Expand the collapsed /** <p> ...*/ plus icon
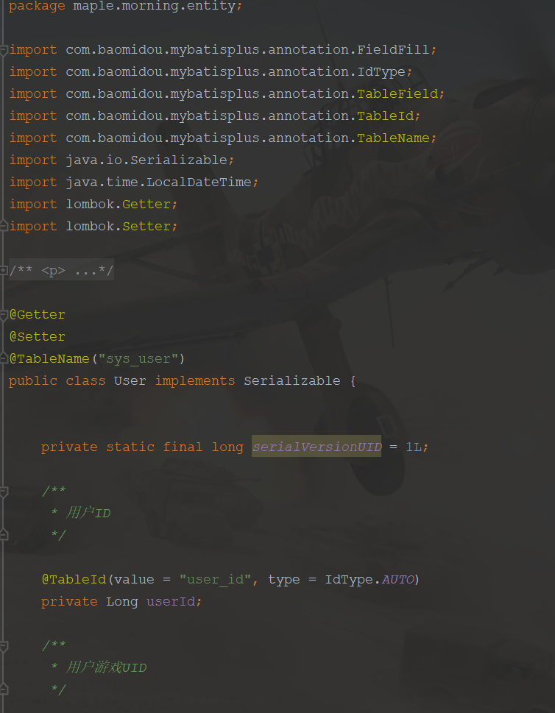Screen dimensions: 555x713 (4, 271)
